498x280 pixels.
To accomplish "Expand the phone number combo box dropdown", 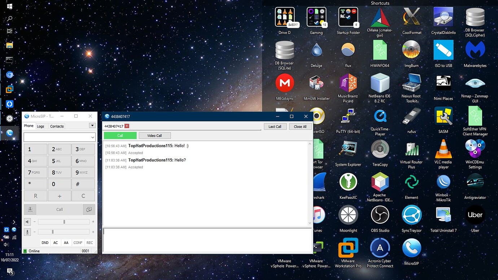I will (x=92, y=137).
